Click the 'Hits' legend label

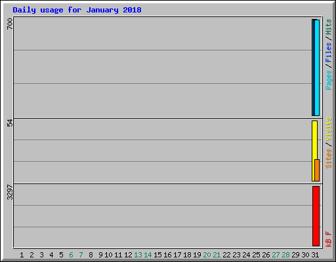point(328,27)
